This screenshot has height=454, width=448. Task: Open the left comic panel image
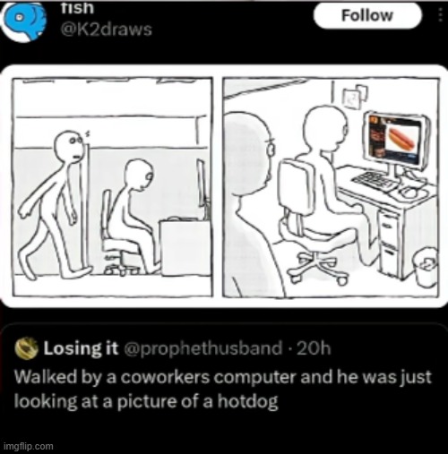pyautogui.click(x=112, y=187)
